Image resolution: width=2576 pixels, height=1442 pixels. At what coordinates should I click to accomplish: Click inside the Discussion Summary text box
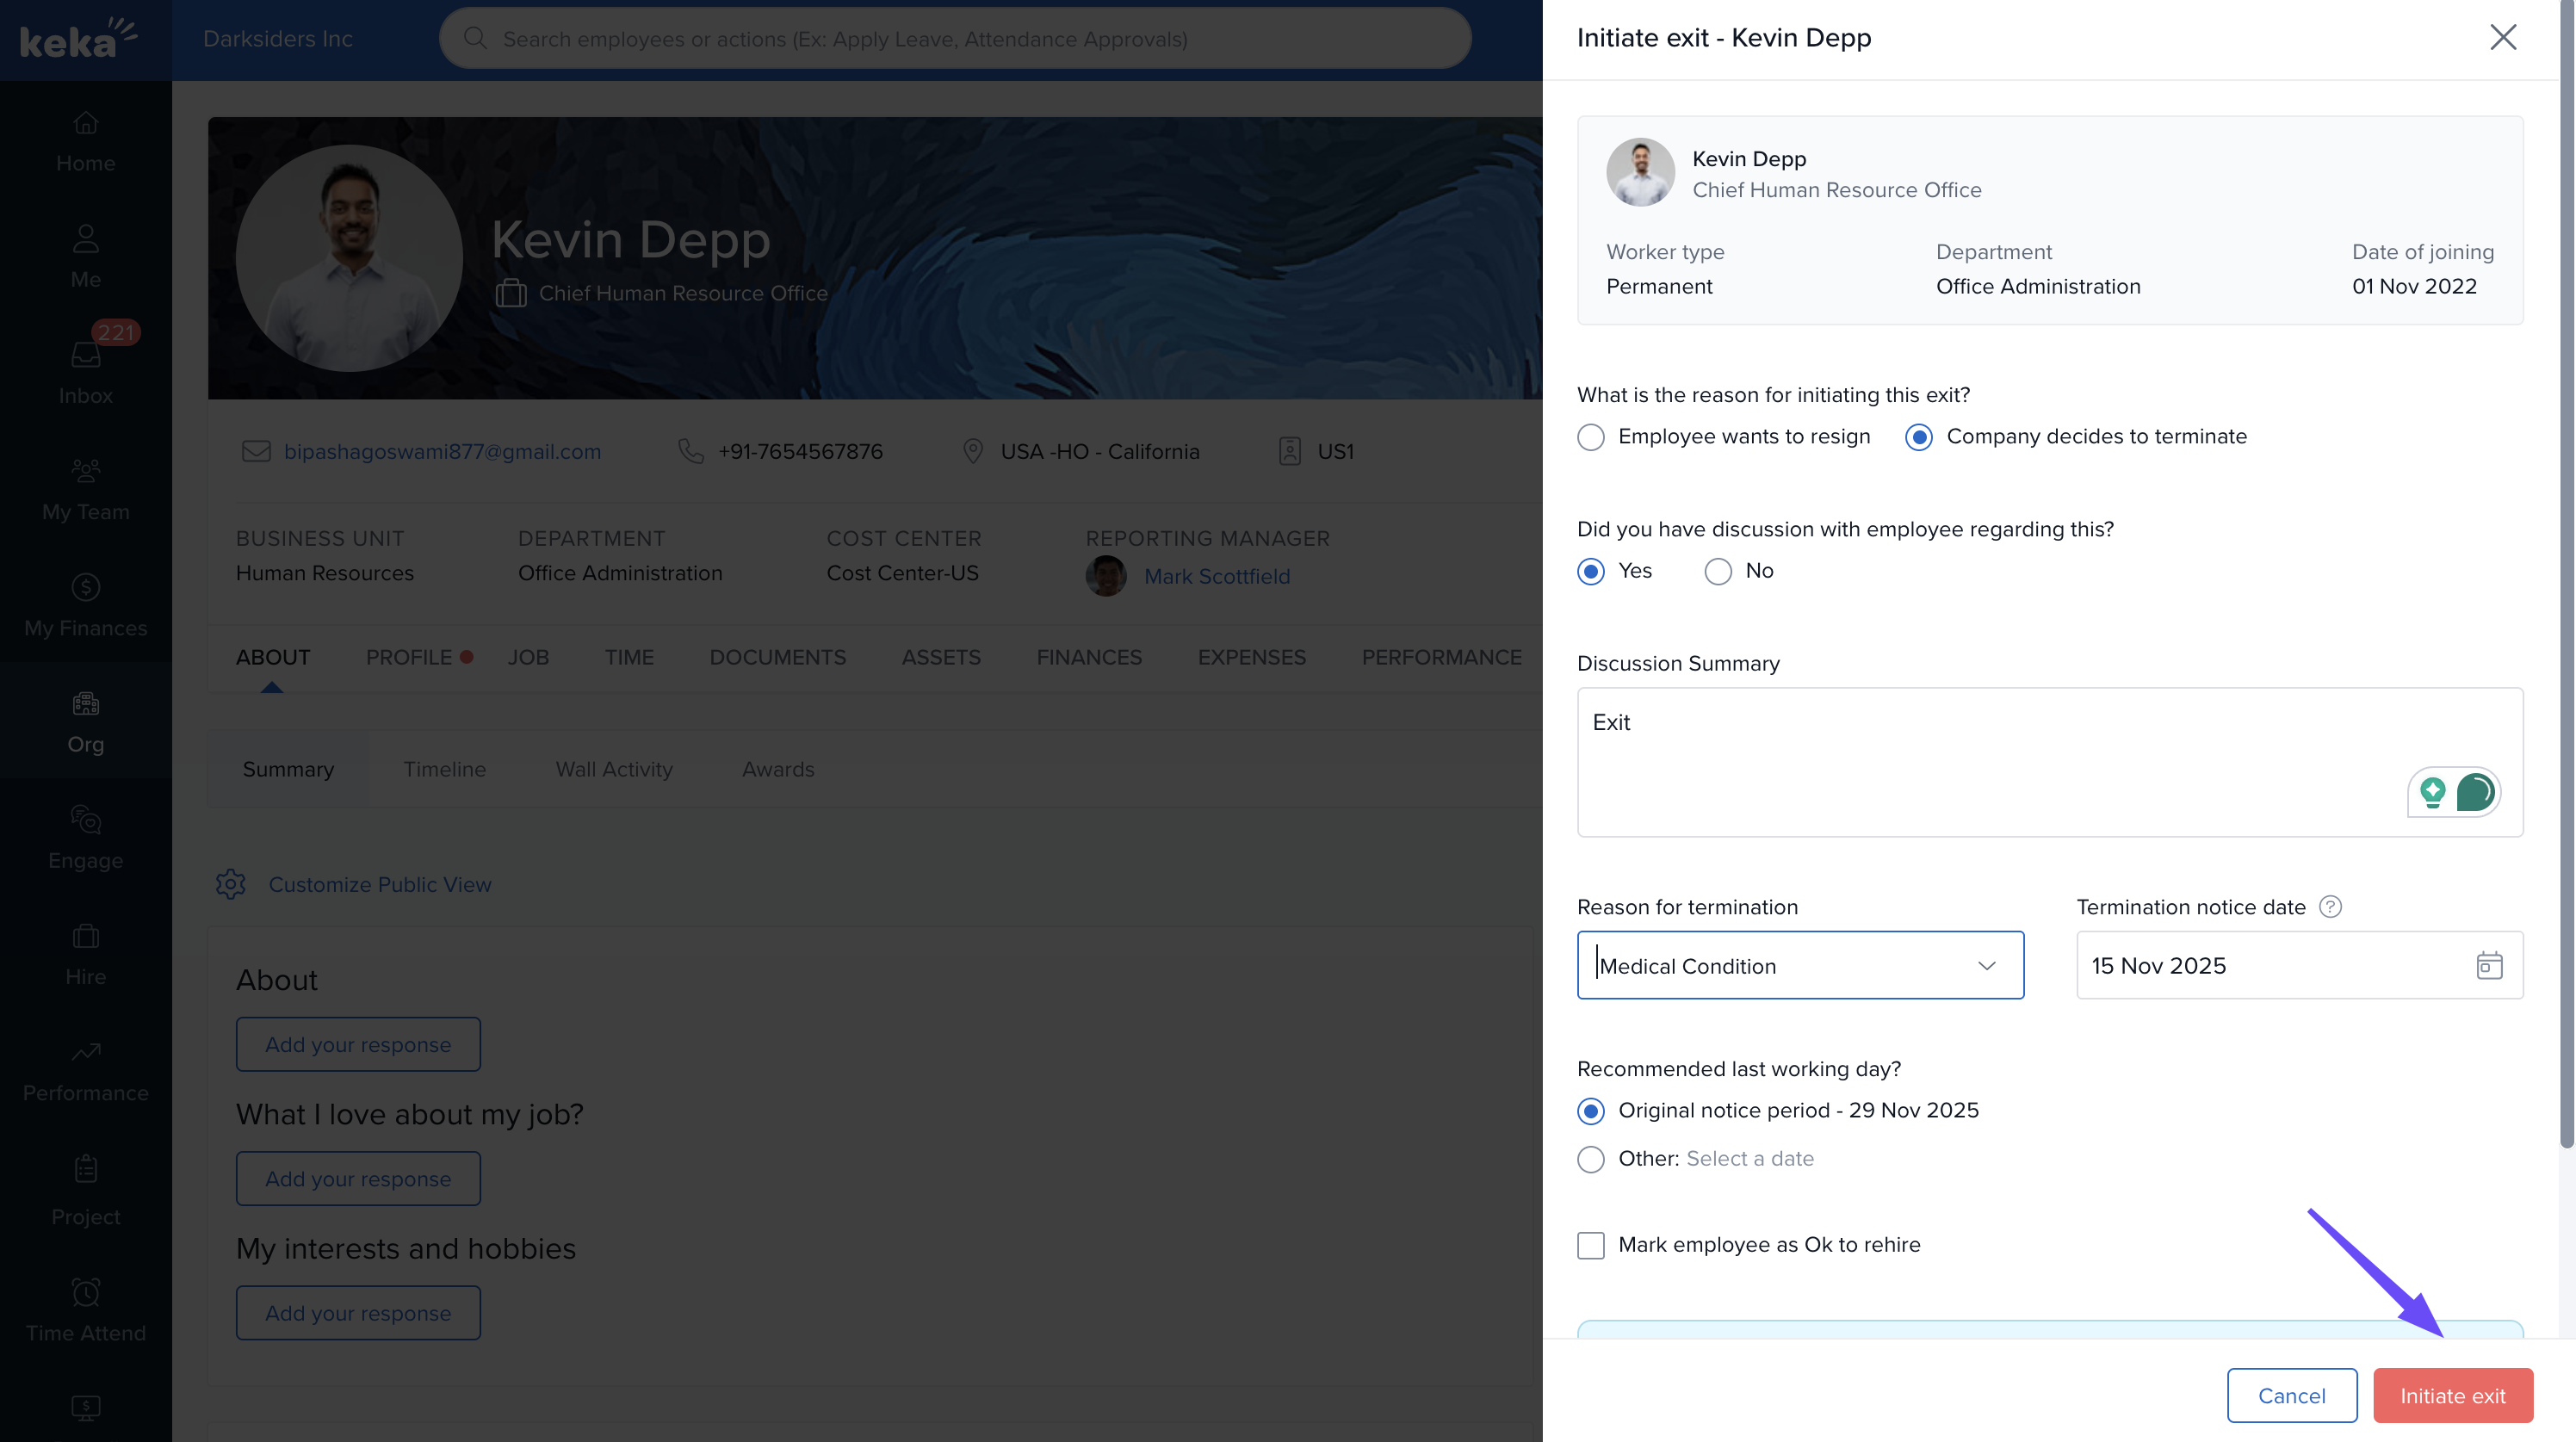coord(1990,760)
